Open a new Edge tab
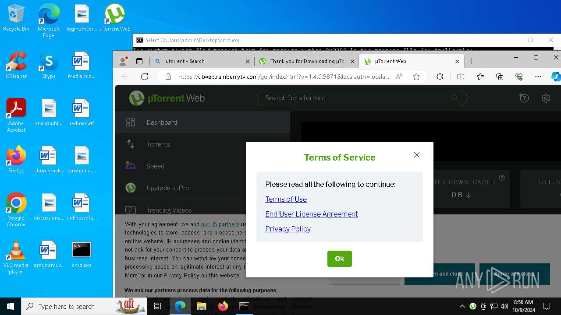The image size is (561, 315). (472, 61)
